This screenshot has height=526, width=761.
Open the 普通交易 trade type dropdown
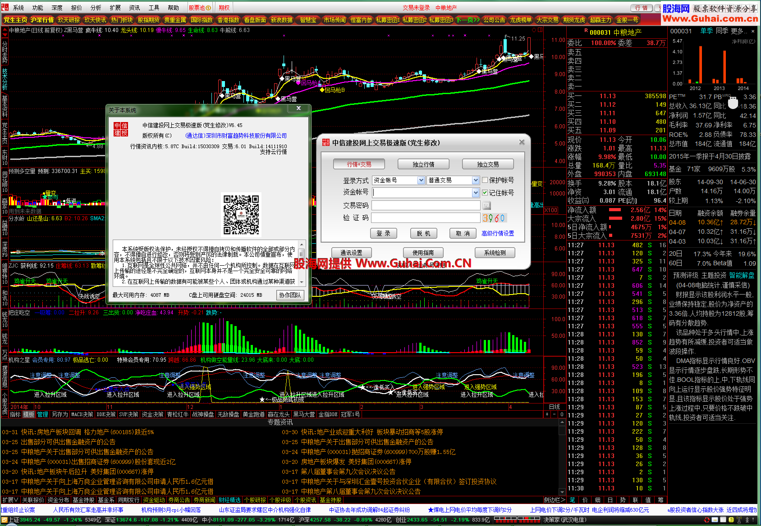pos(476,180)
